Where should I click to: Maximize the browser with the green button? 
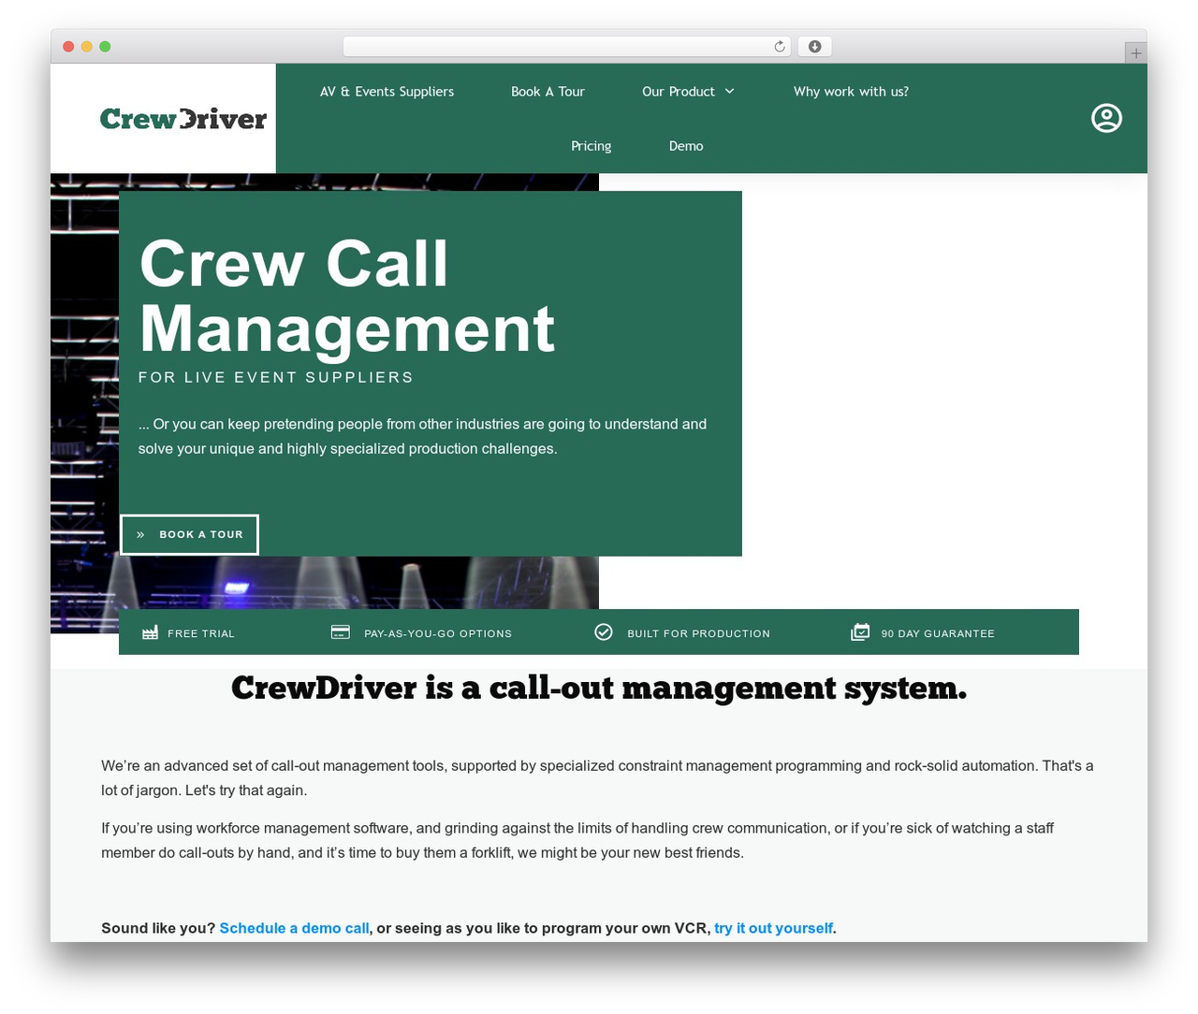(105, 47)
